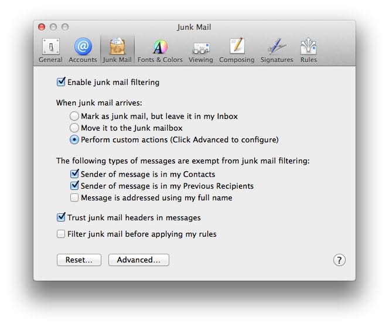
Task: Uncheck Sender of message is in my Contacts
Action: tap(74, 174)
